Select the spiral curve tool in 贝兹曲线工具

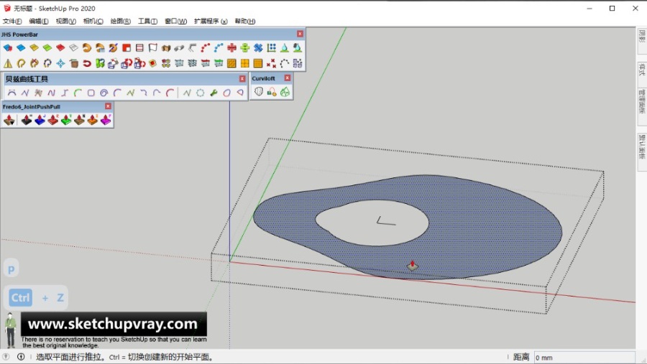[104, 93]
